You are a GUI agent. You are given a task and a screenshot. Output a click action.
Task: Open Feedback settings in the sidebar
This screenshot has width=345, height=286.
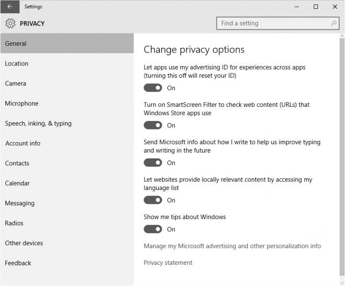(x=18, y=263)
